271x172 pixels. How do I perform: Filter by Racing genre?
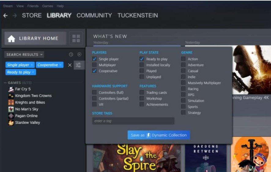(x=184, y=89)
